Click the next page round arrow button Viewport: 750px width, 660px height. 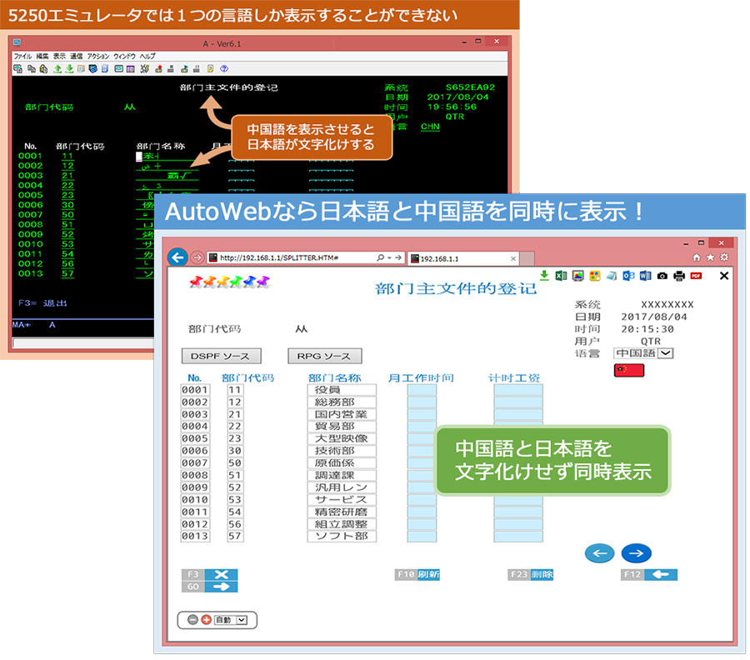click(x=636, y=553)
